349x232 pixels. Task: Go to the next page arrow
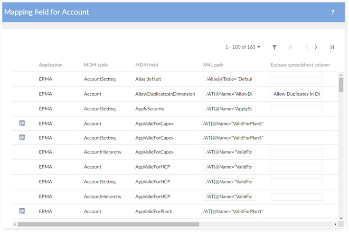tap(316, 47)
